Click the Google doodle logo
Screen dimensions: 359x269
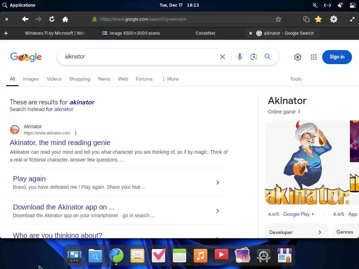coord(26,57)
